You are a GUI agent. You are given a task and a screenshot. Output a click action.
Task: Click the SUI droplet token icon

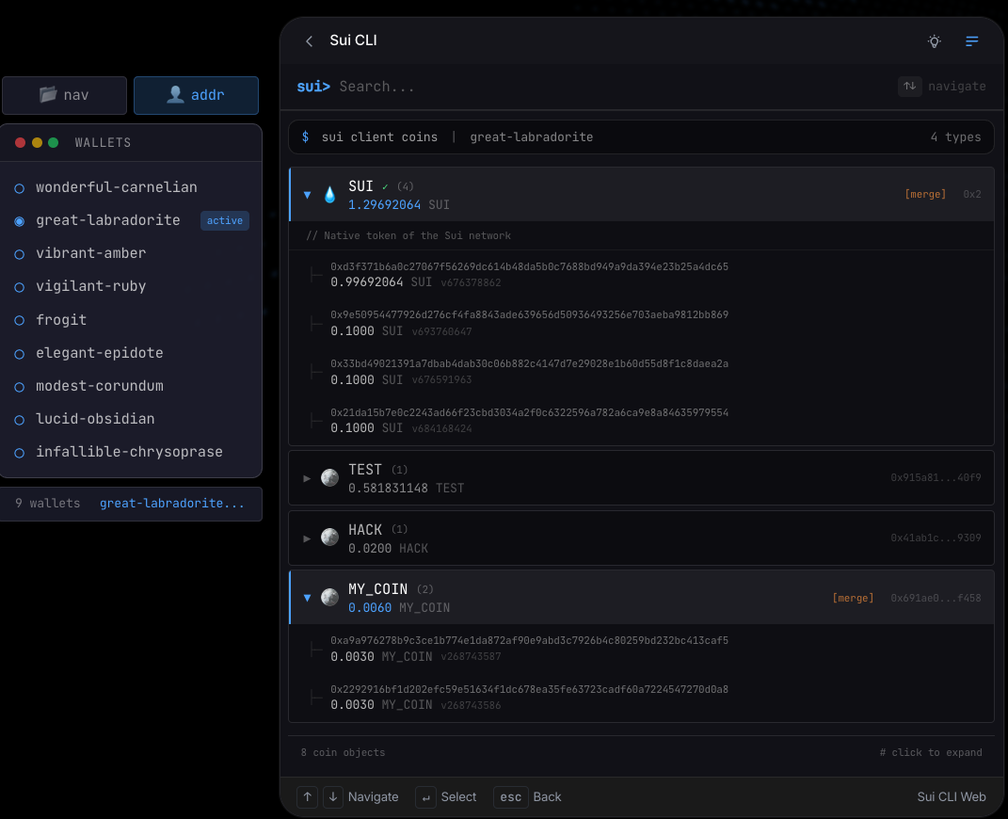(330, 194)
